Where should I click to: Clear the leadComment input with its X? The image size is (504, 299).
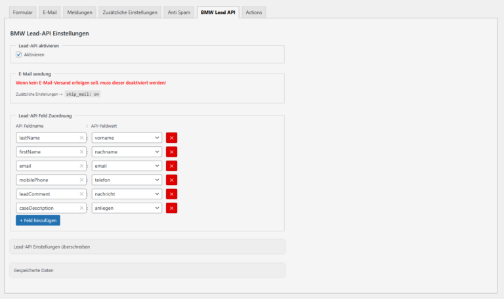tap(81, 194)
